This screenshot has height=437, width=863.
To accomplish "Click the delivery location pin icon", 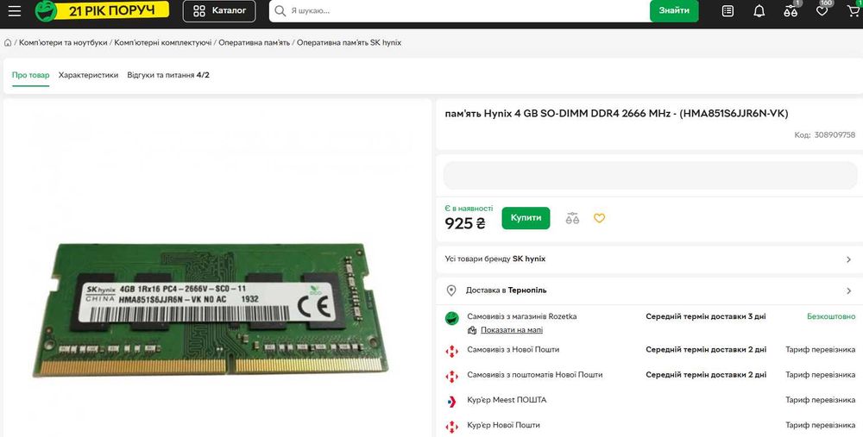I will coord(451,290).
